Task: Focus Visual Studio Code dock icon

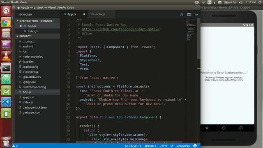Action: (x=6, y=102)
